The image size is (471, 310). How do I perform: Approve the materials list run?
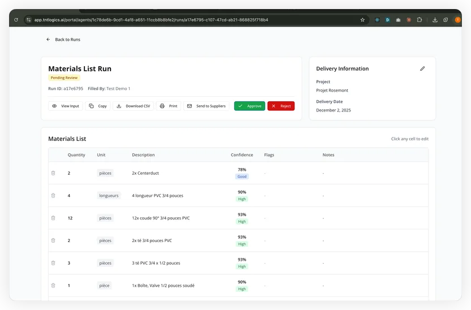point(250,106)
